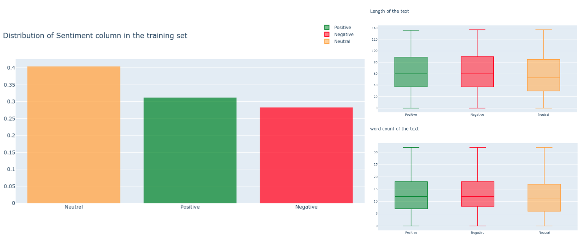Click the "word count of the text" title
Viewport: 581px width, 238px height.
pyautogui.click(x=394, y=129)
